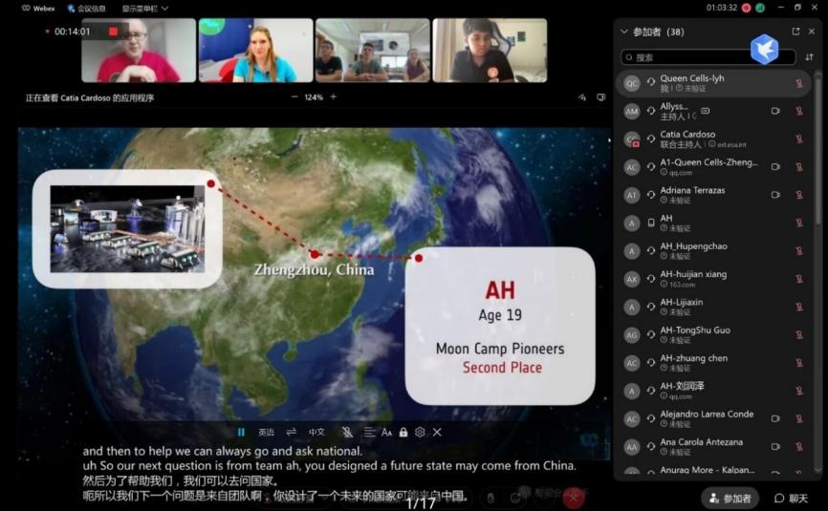Toggle mute icon for Adriana Terrazas
Viewport: 828px width, 511px height.
(x=799, y=195)
